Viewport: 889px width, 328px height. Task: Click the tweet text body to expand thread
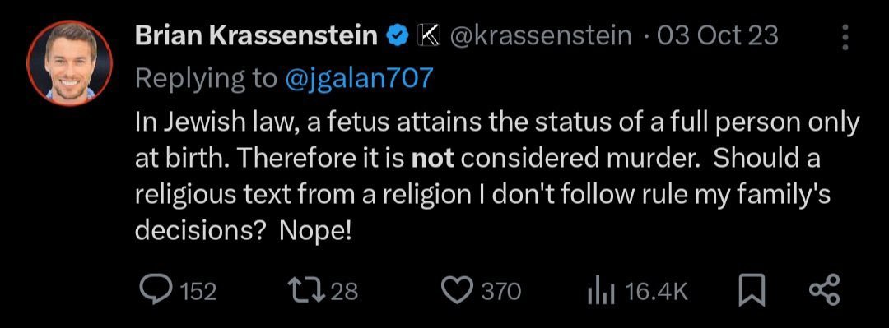[497, 178]
